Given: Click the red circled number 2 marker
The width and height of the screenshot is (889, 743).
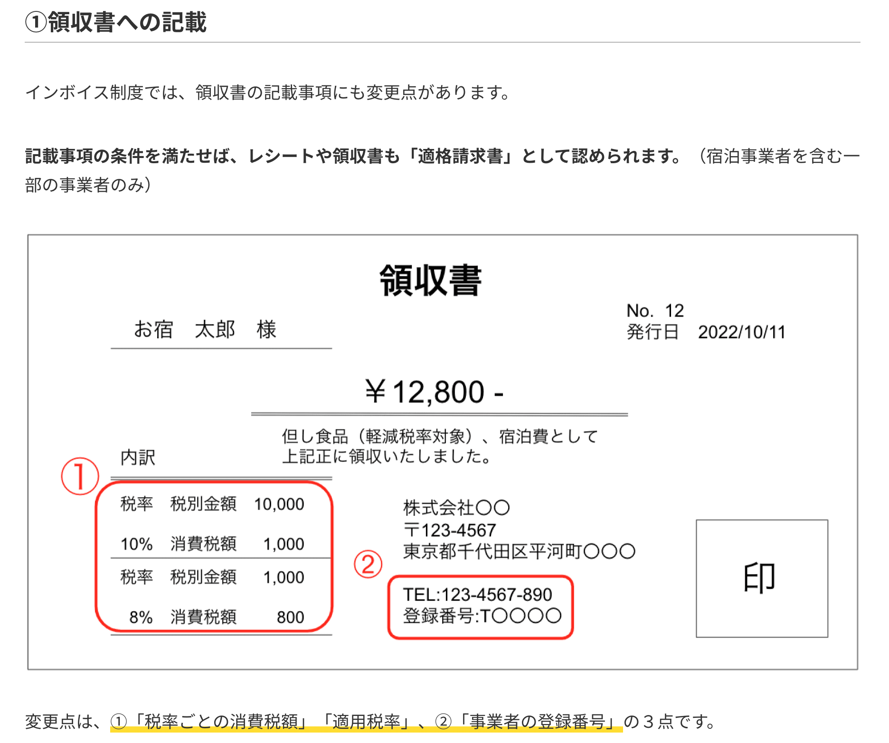Looking at the screenshot, I should click(368, 564).
